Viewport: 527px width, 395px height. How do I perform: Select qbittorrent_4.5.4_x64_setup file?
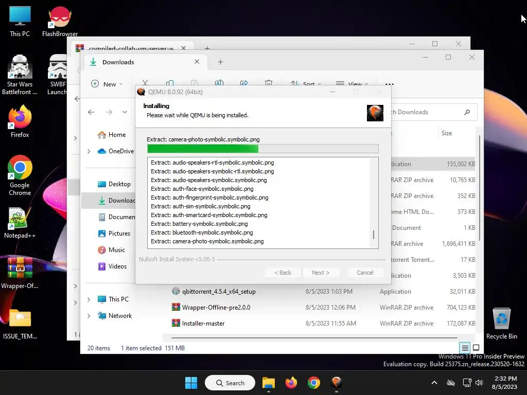(x=219, y=292)
